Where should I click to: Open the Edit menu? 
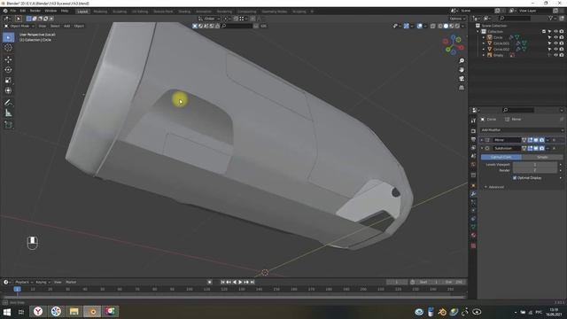coord(23,12)
